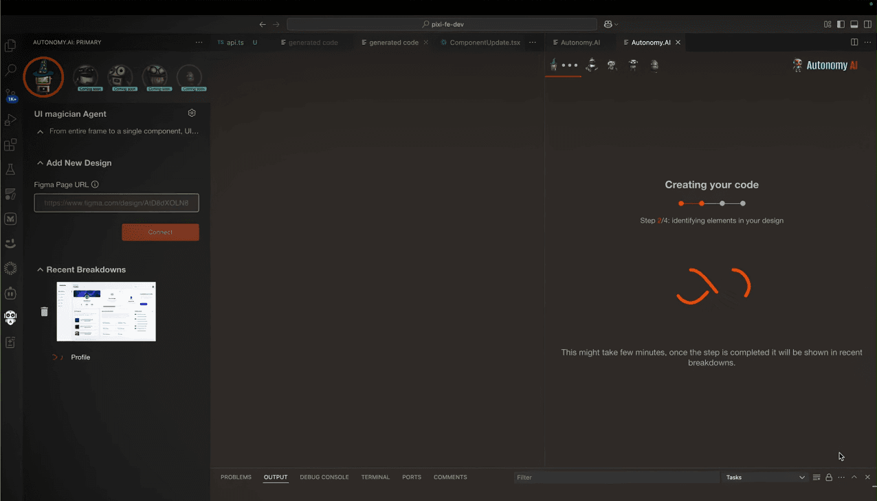Switch to the Terminal panel tab

[375, 477]
